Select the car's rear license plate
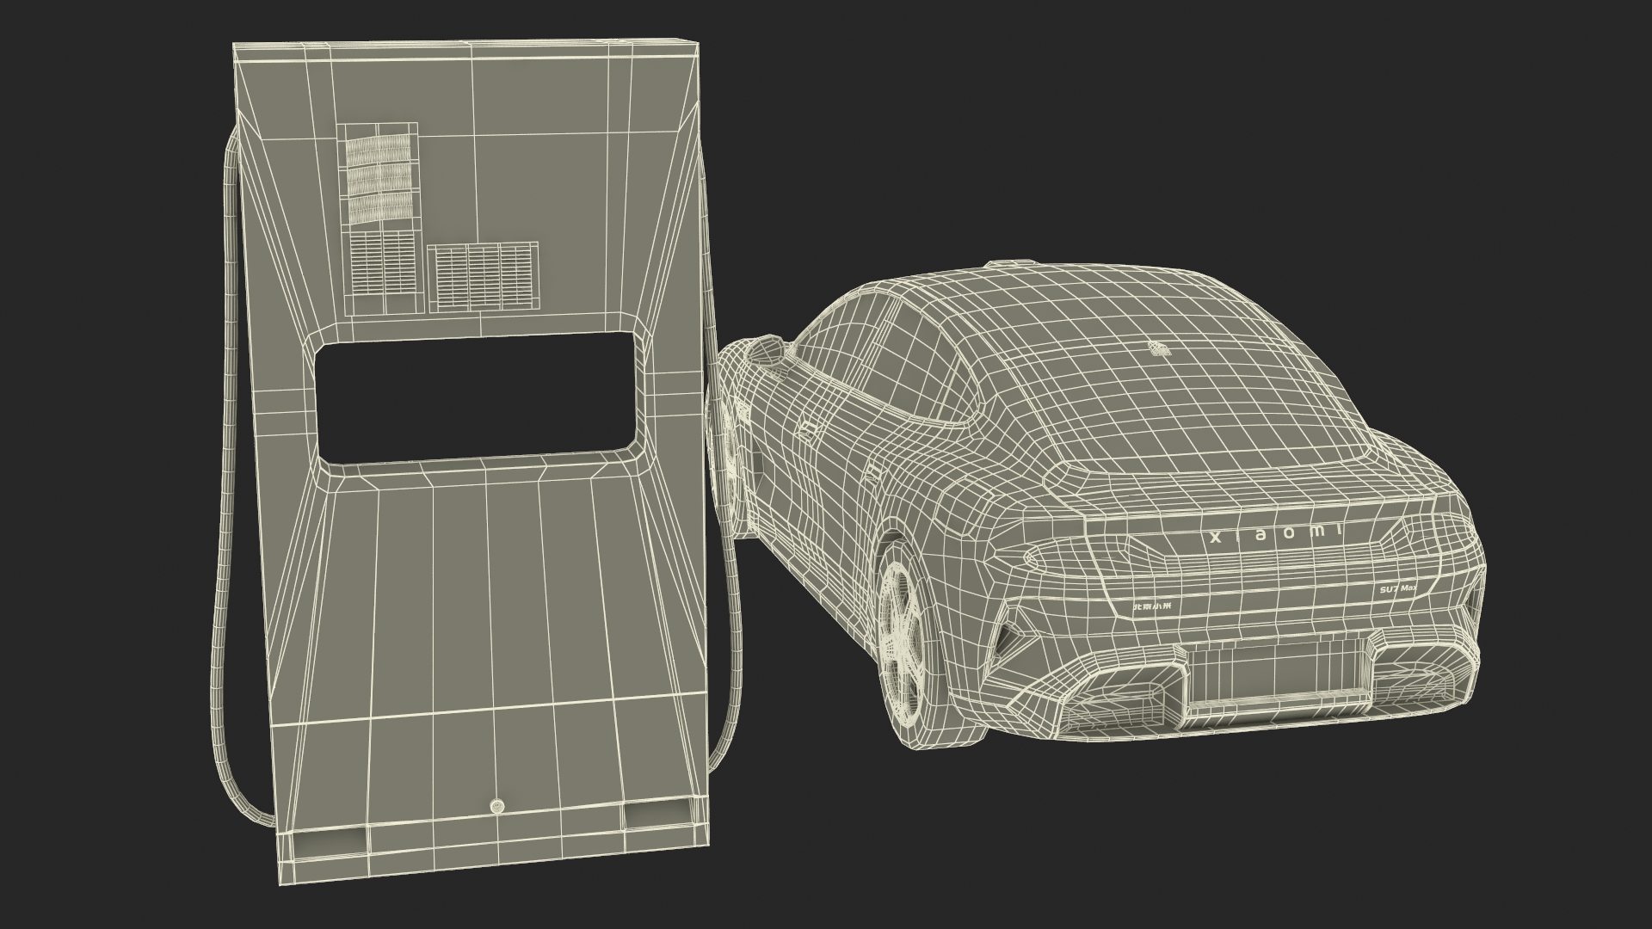The height and width of the screenshot is (929, 1652). point(1278,676)
